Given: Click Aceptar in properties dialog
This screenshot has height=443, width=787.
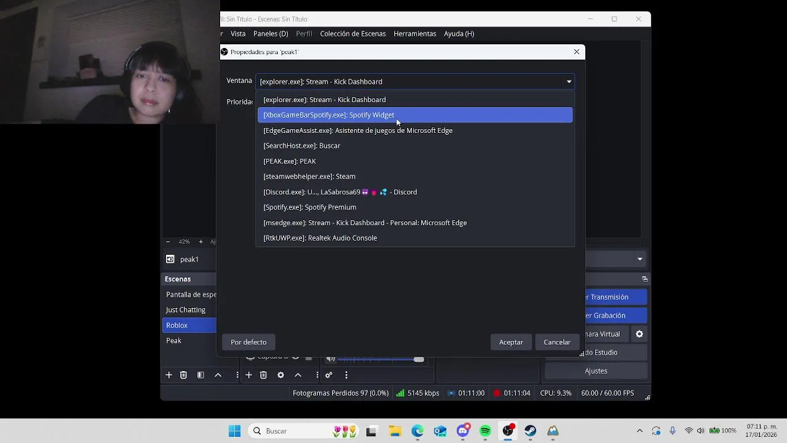Looking at the screenshot, I should click(x=511, y=342).
